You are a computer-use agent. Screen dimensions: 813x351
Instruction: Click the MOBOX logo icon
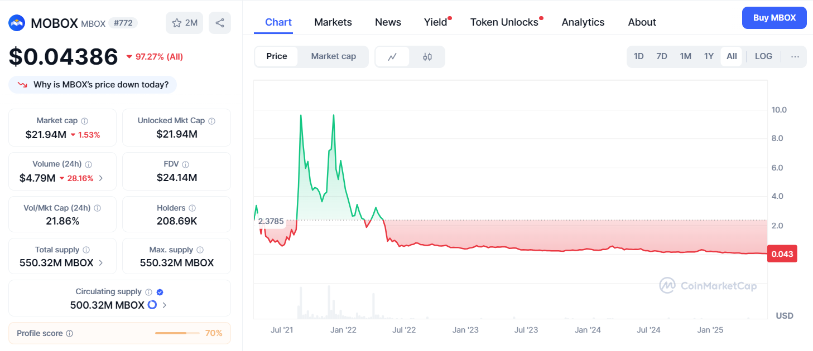[17, 23]
